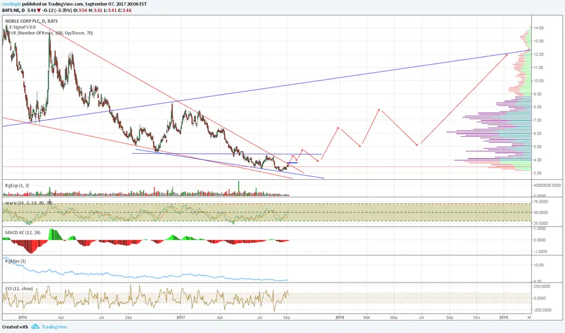Screen dimensions: 565x333
Task: Open the TradingView link beside the logo
Action: pos(54,327)
